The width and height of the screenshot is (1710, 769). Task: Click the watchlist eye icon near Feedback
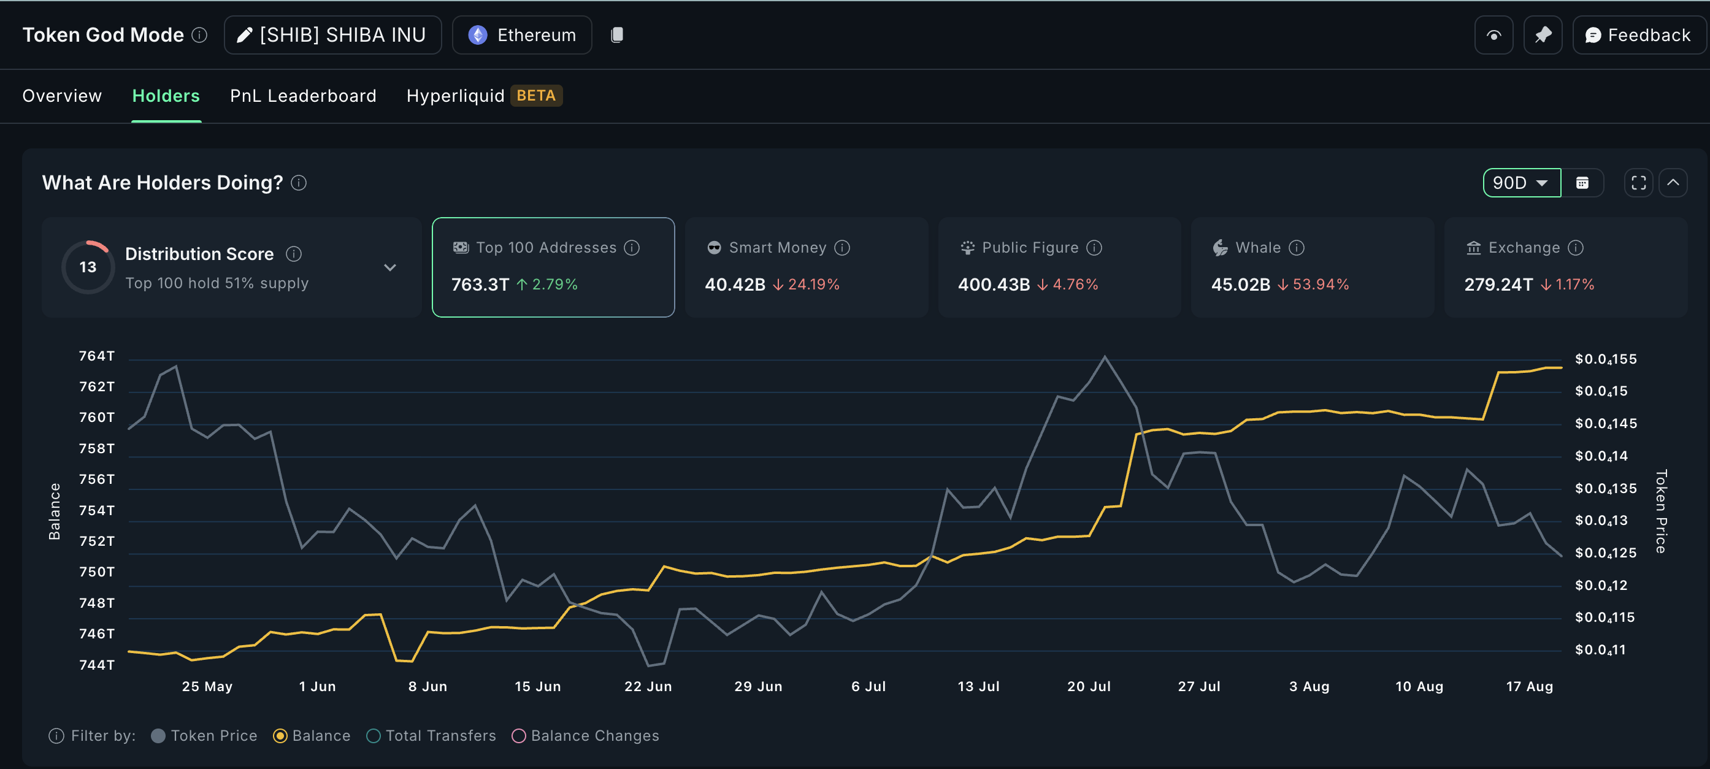coord(1493,34)
